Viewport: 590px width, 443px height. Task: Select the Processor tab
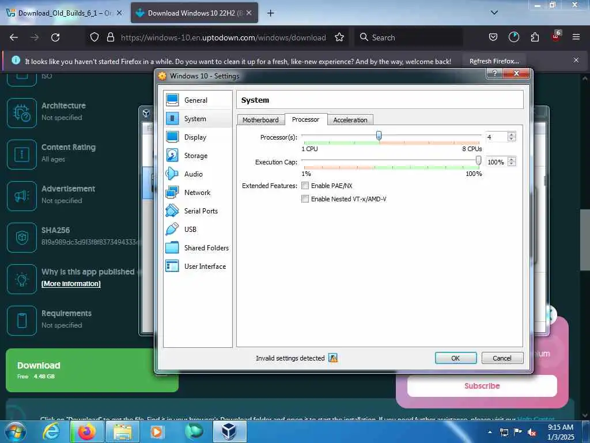[305, 119]
